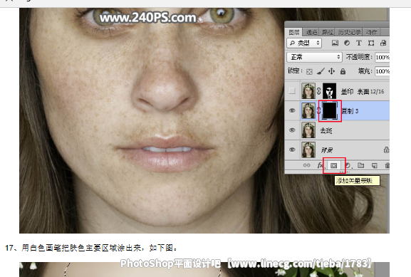Create a new group folder icon
The height and width of the screenshot is (277, 411).
point(361,165)
